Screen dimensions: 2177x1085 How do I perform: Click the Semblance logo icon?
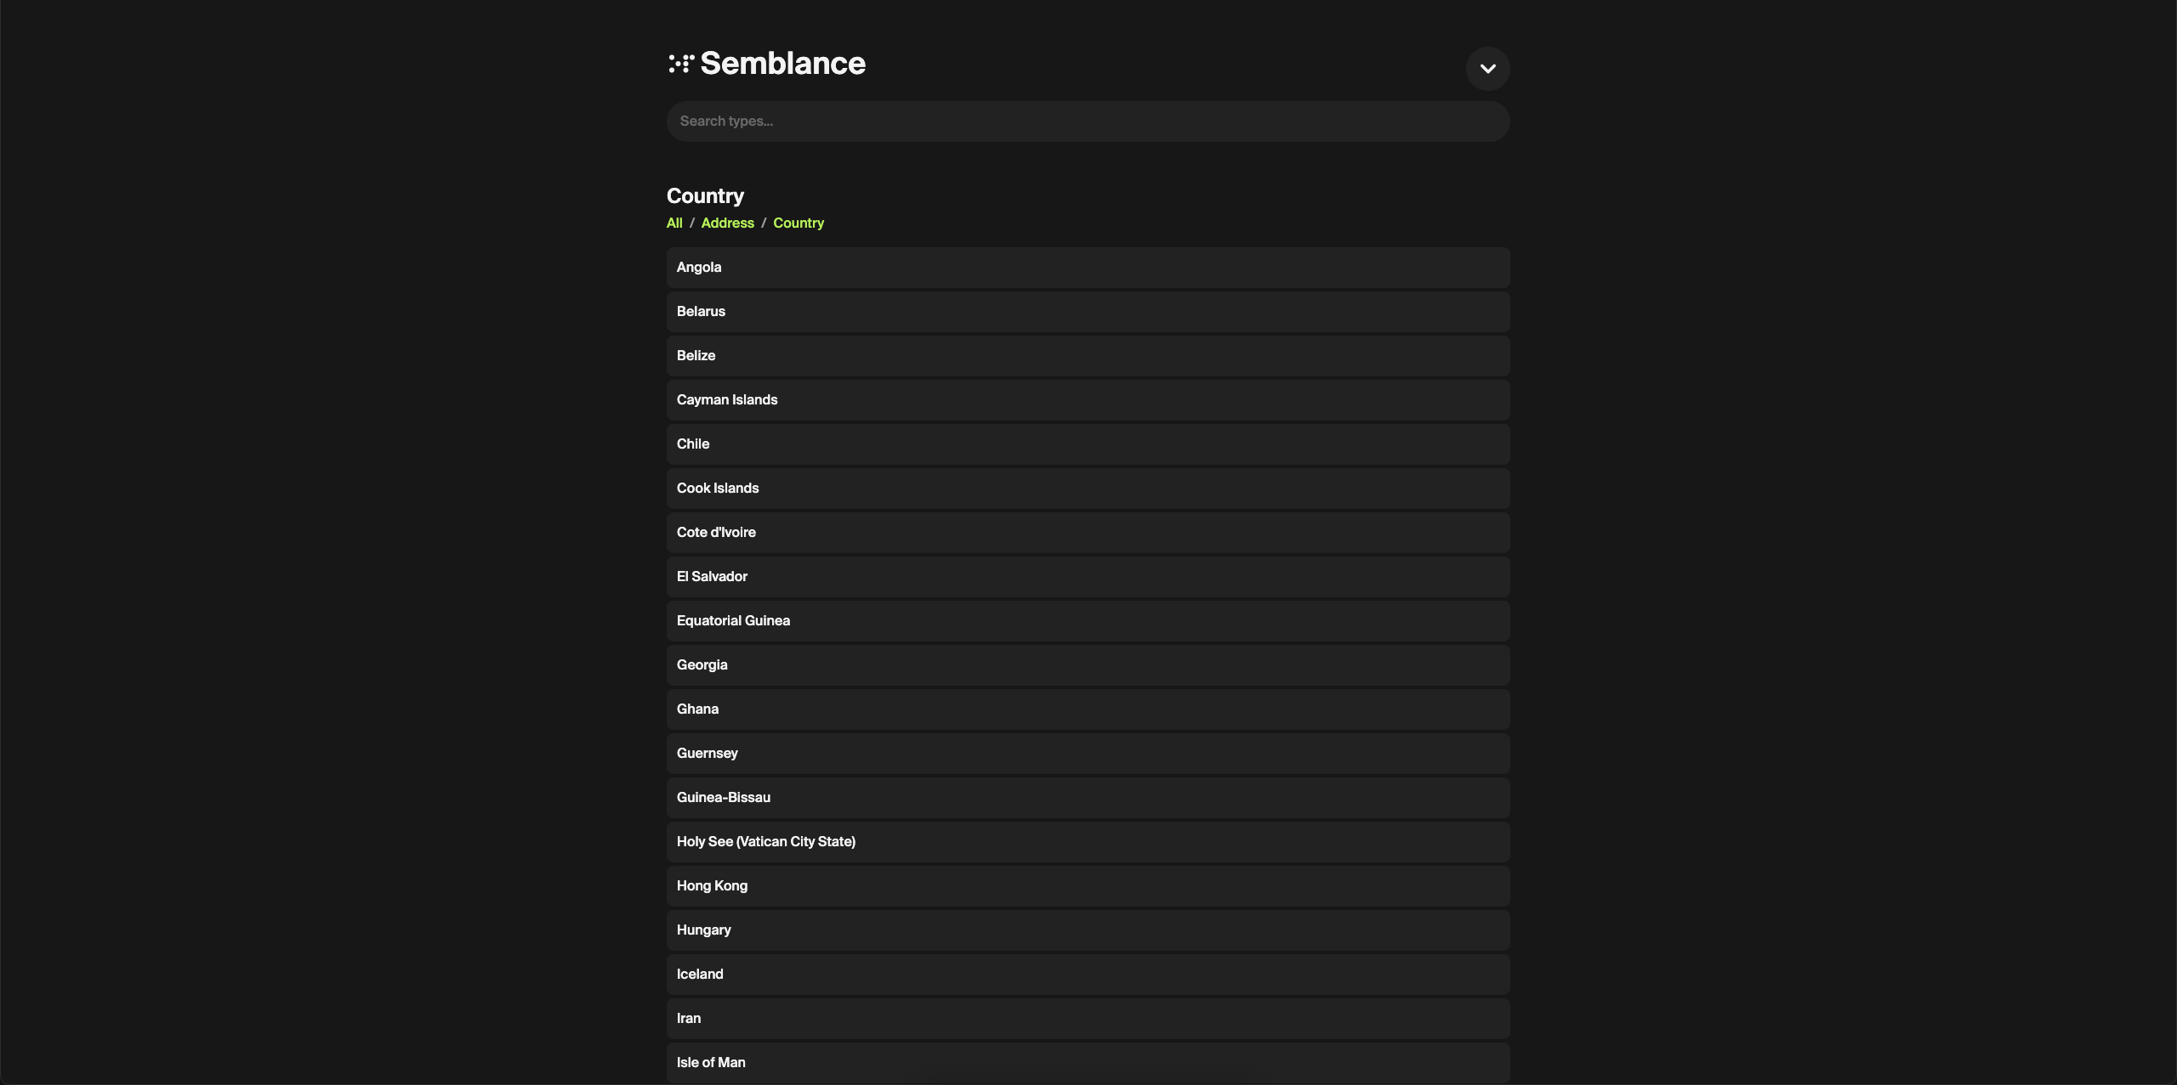point(680,63)
